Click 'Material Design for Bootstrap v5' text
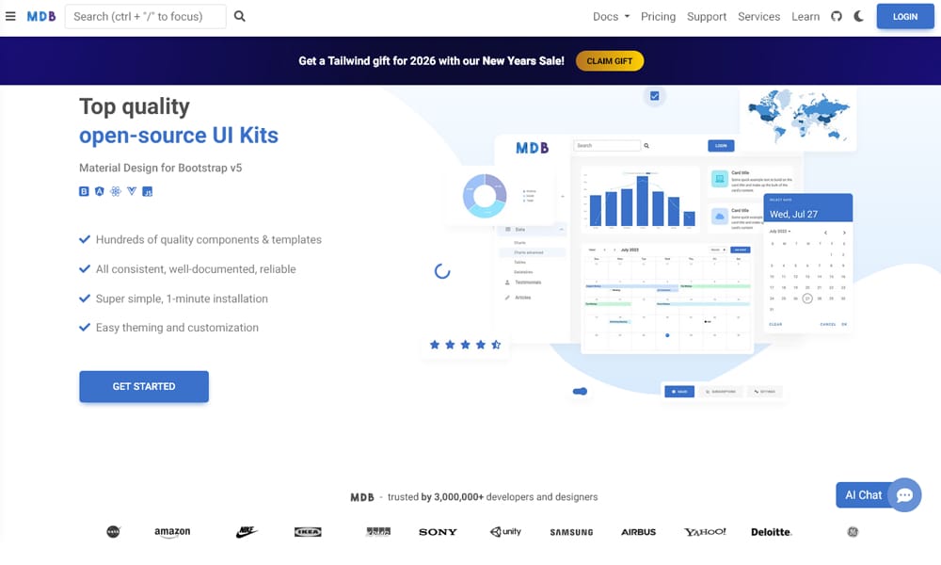This screenshot has height=565, width=941. pyautogui.click(x=160, y=168)
